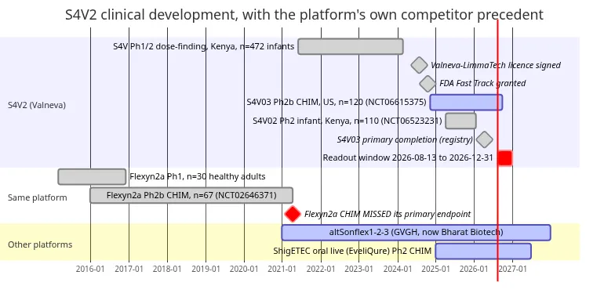Click the 'S4V02 Ph2 infant, Kenya, n=110' label
This screenshot has height=304, width=615.
click(347, 121)
